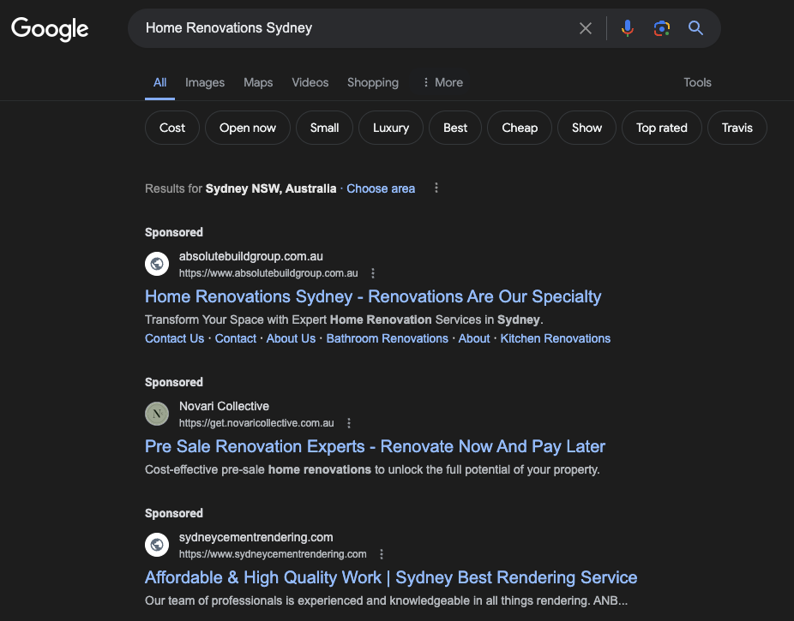Open the Tools button
This screenshot has height=621, width=794.
tap(697, 82)
